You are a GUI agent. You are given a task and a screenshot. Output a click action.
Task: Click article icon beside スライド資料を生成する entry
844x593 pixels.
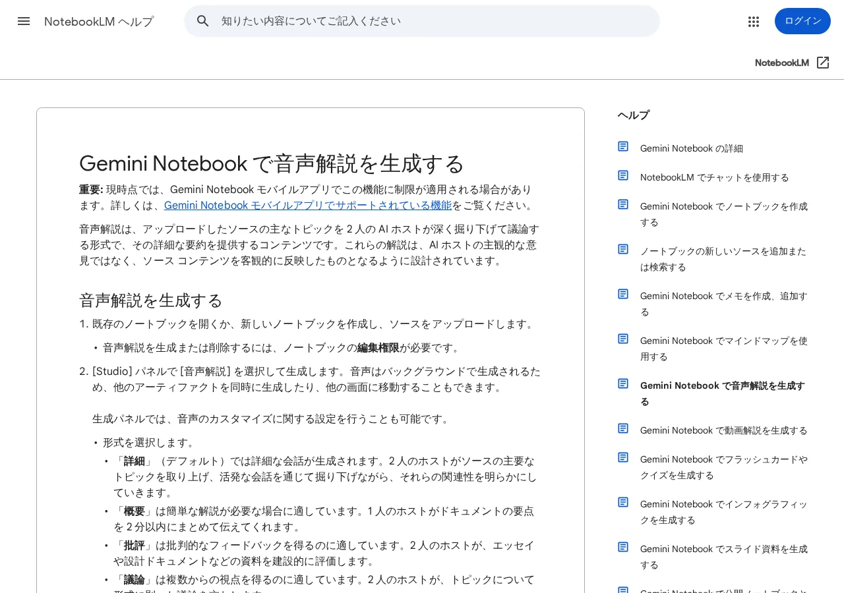point(623,547)
